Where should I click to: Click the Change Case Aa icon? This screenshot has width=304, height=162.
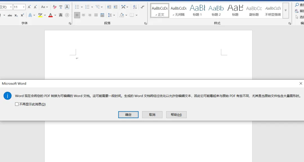tap(43, 7)
